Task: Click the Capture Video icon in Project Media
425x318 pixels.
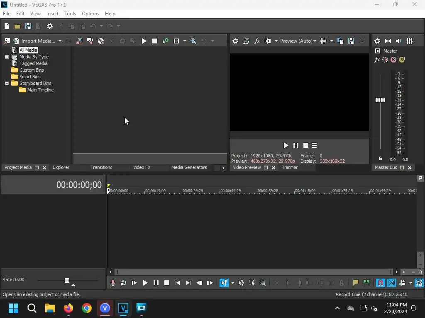Action: pos(90,41)
